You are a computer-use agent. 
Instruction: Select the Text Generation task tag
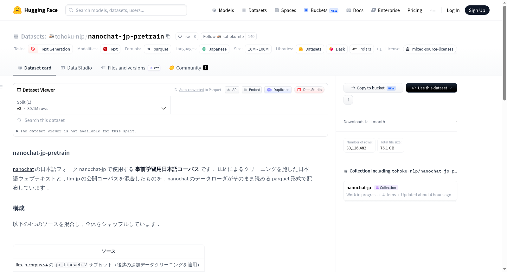coord(50,49)
